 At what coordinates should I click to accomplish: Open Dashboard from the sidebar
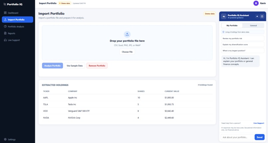pos(17,13)
